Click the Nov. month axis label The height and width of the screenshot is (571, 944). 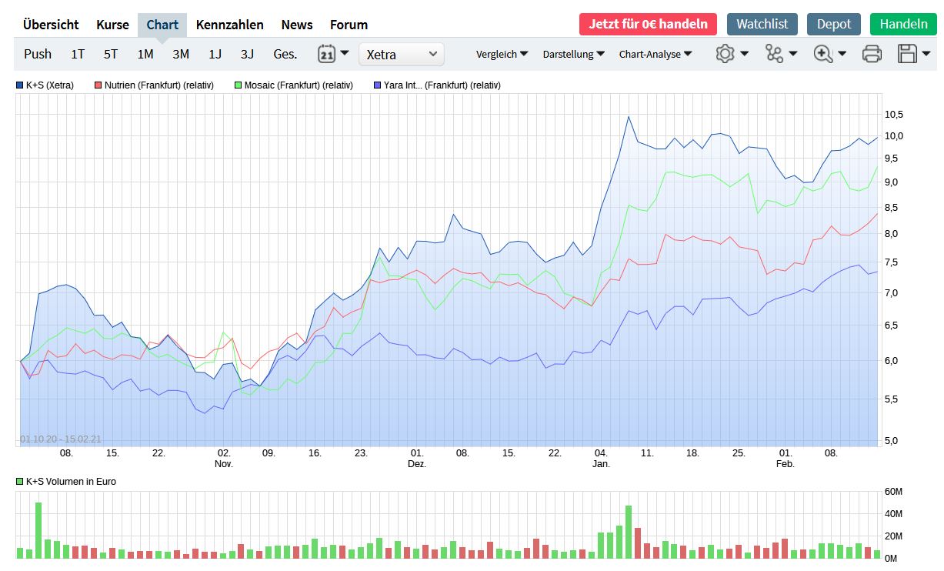224,464
